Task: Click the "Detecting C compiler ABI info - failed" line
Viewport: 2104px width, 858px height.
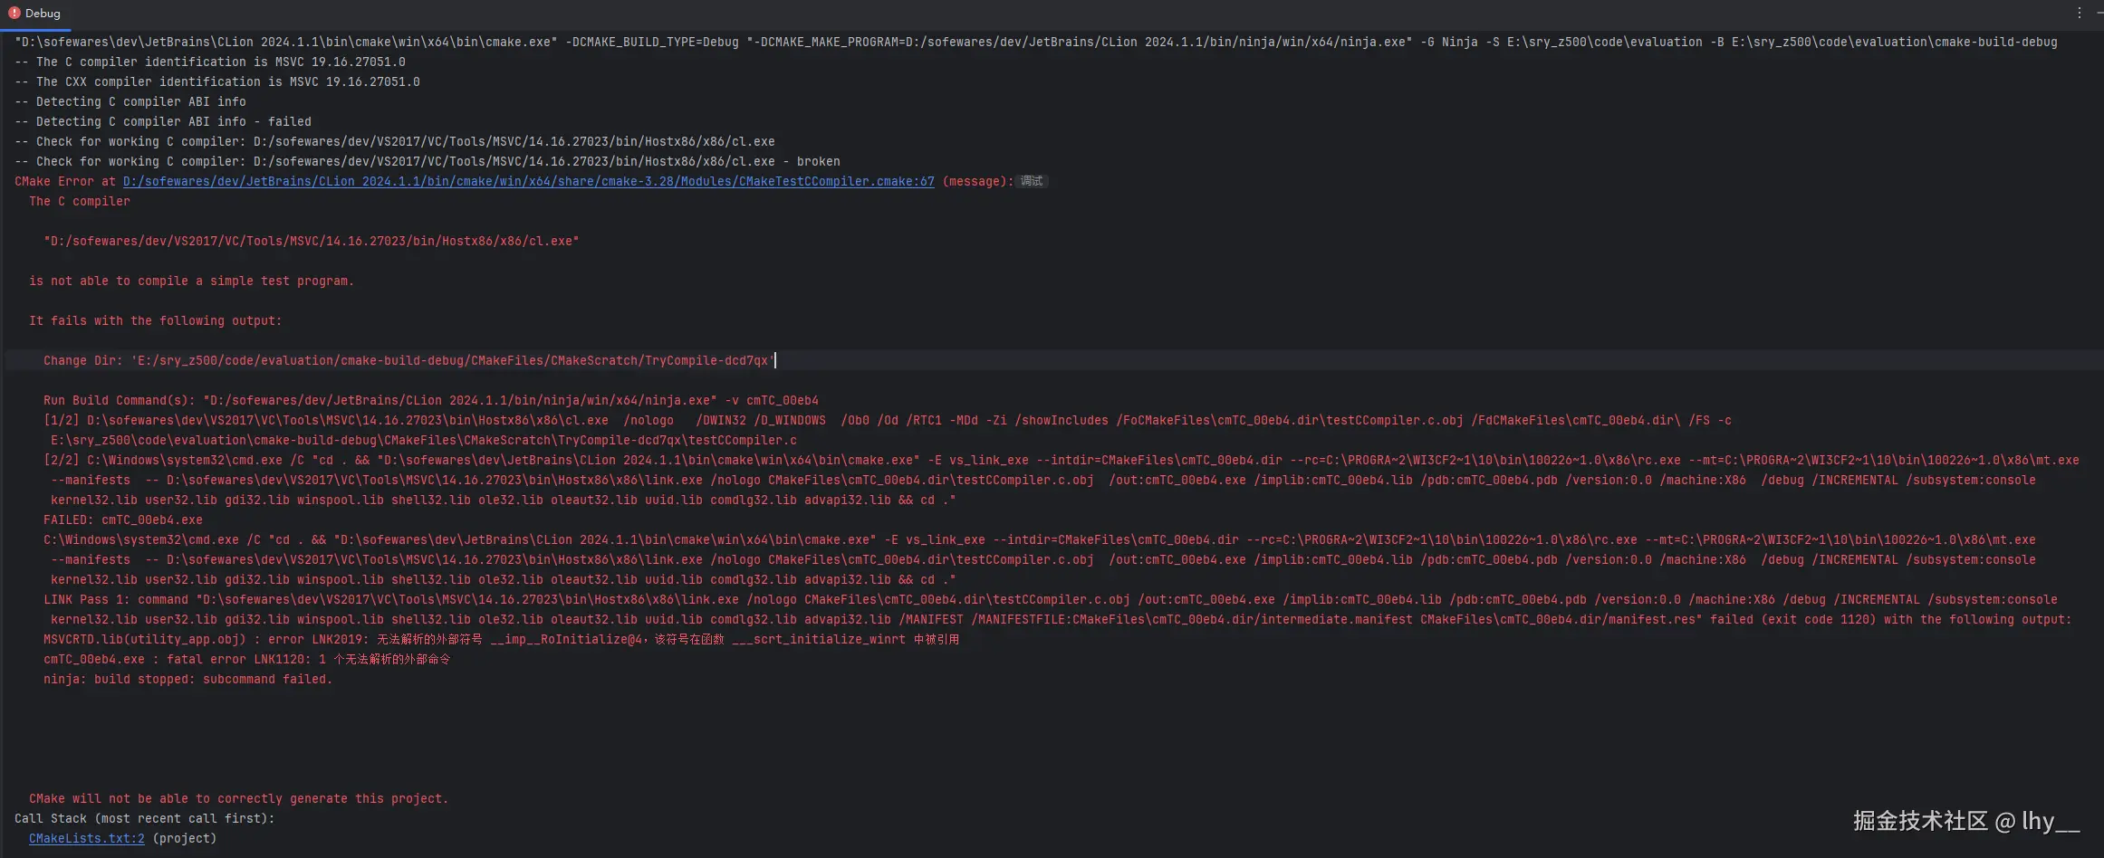Action: point(163,121)
